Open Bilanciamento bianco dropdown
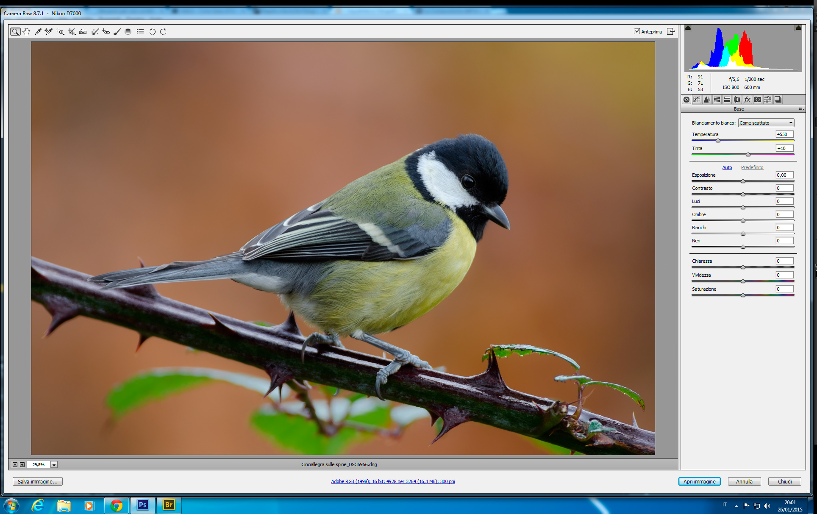 (x=766, y=123)
